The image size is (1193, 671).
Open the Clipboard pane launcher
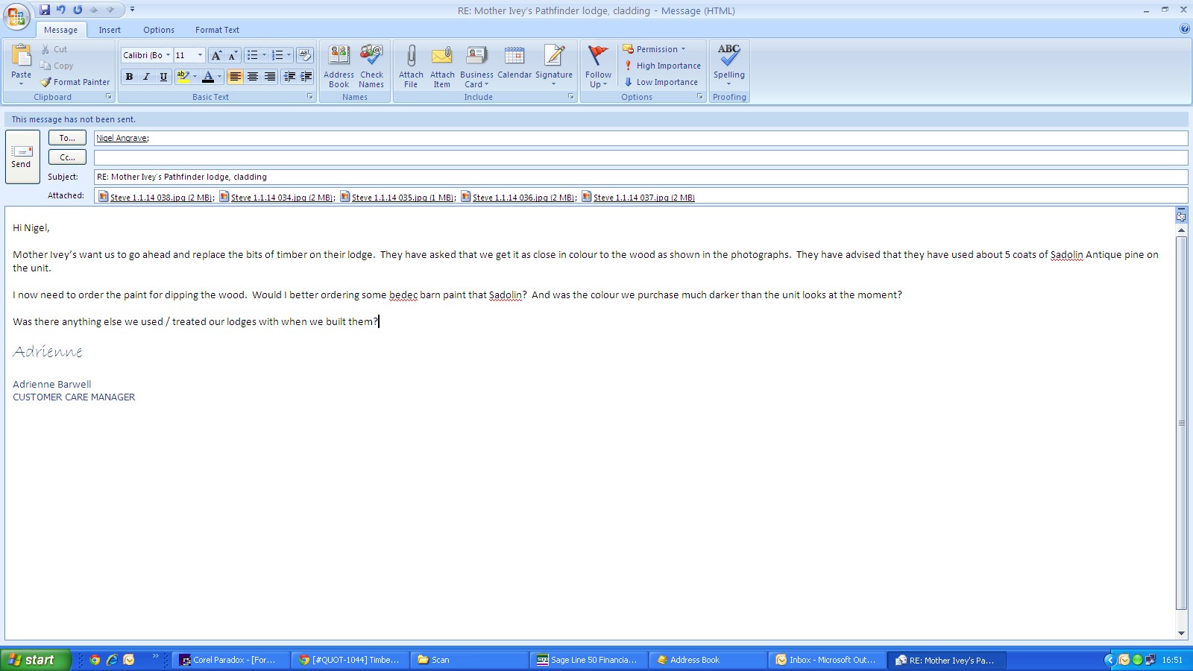109,97
